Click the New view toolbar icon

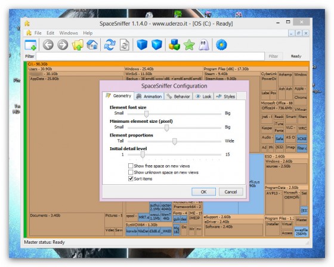(30, 45)
